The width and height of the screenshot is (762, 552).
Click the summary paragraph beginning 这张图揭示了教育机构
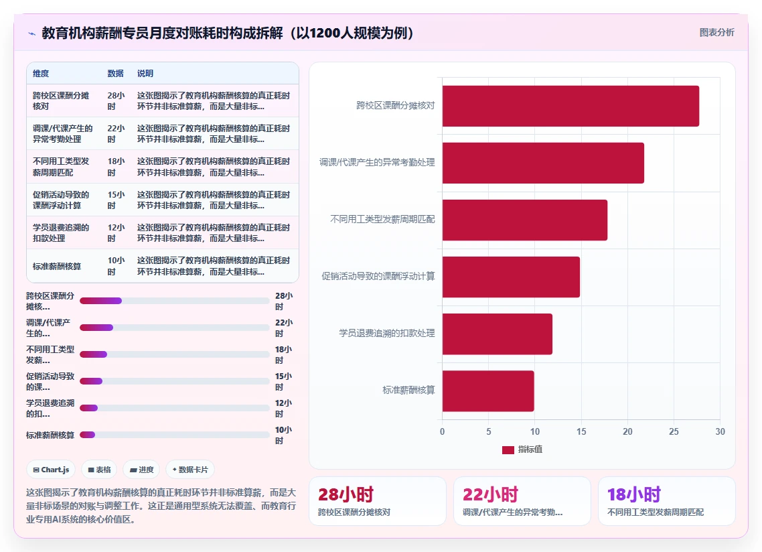(161, 506)
